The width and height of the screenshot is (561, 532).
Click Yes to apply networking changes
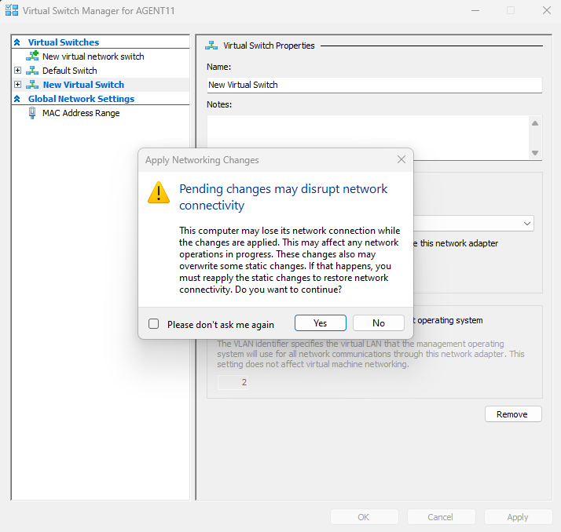point(321,323)
